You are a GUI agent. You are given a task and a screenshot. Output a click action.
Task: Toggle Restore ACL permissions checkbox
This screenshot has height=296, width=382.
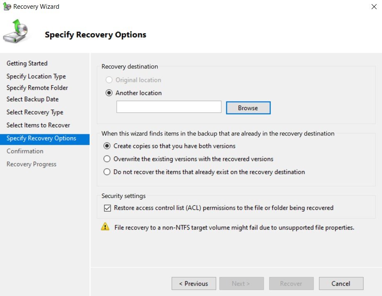tap(108, 208)
